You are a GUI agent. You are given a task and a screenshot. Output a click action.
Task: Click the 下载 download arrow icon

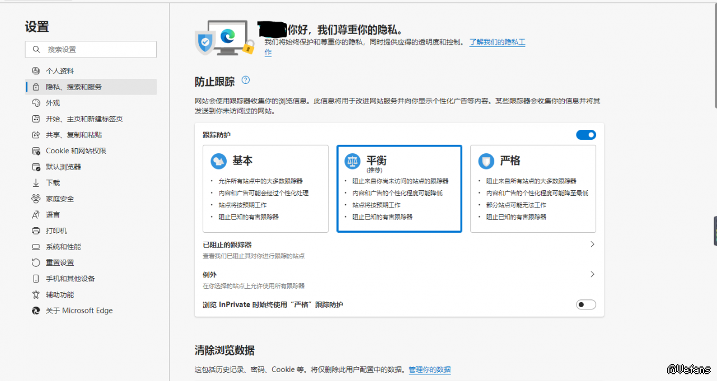click(x=36, y=183)
